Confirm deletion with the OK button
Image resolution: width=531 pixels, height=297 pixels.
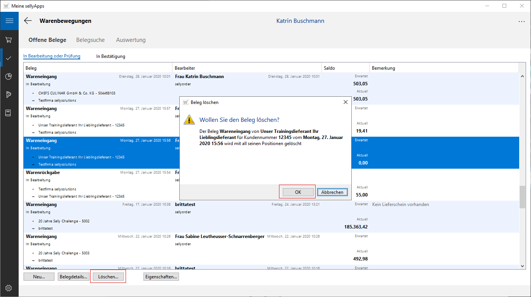click(x=298, y=192)
